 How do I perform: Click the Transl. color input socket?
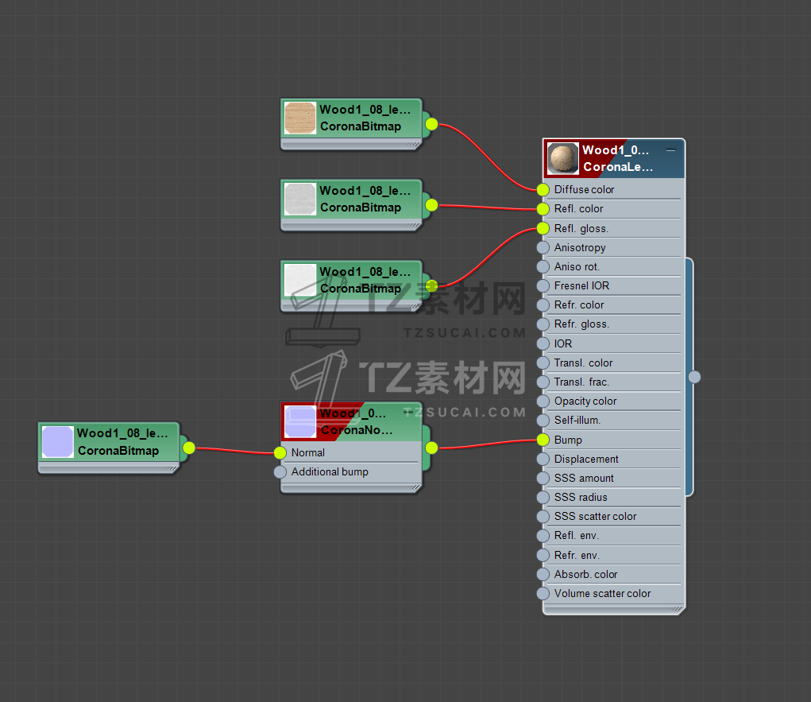tap(543, 363)
